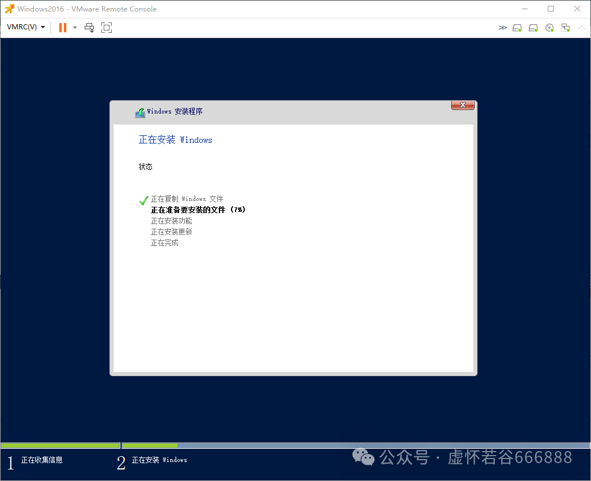Image resolution: width=591 pixels, height=481 pixels.
Task: Expand the power options dropdown arrow
Action: pos(75,28)
